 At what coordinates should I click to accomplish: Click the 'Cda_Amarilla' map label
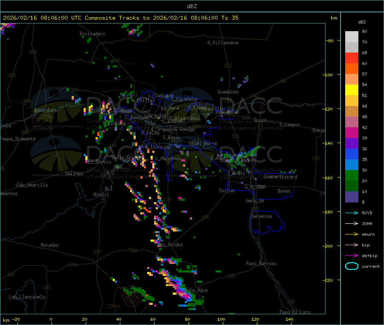32,185
